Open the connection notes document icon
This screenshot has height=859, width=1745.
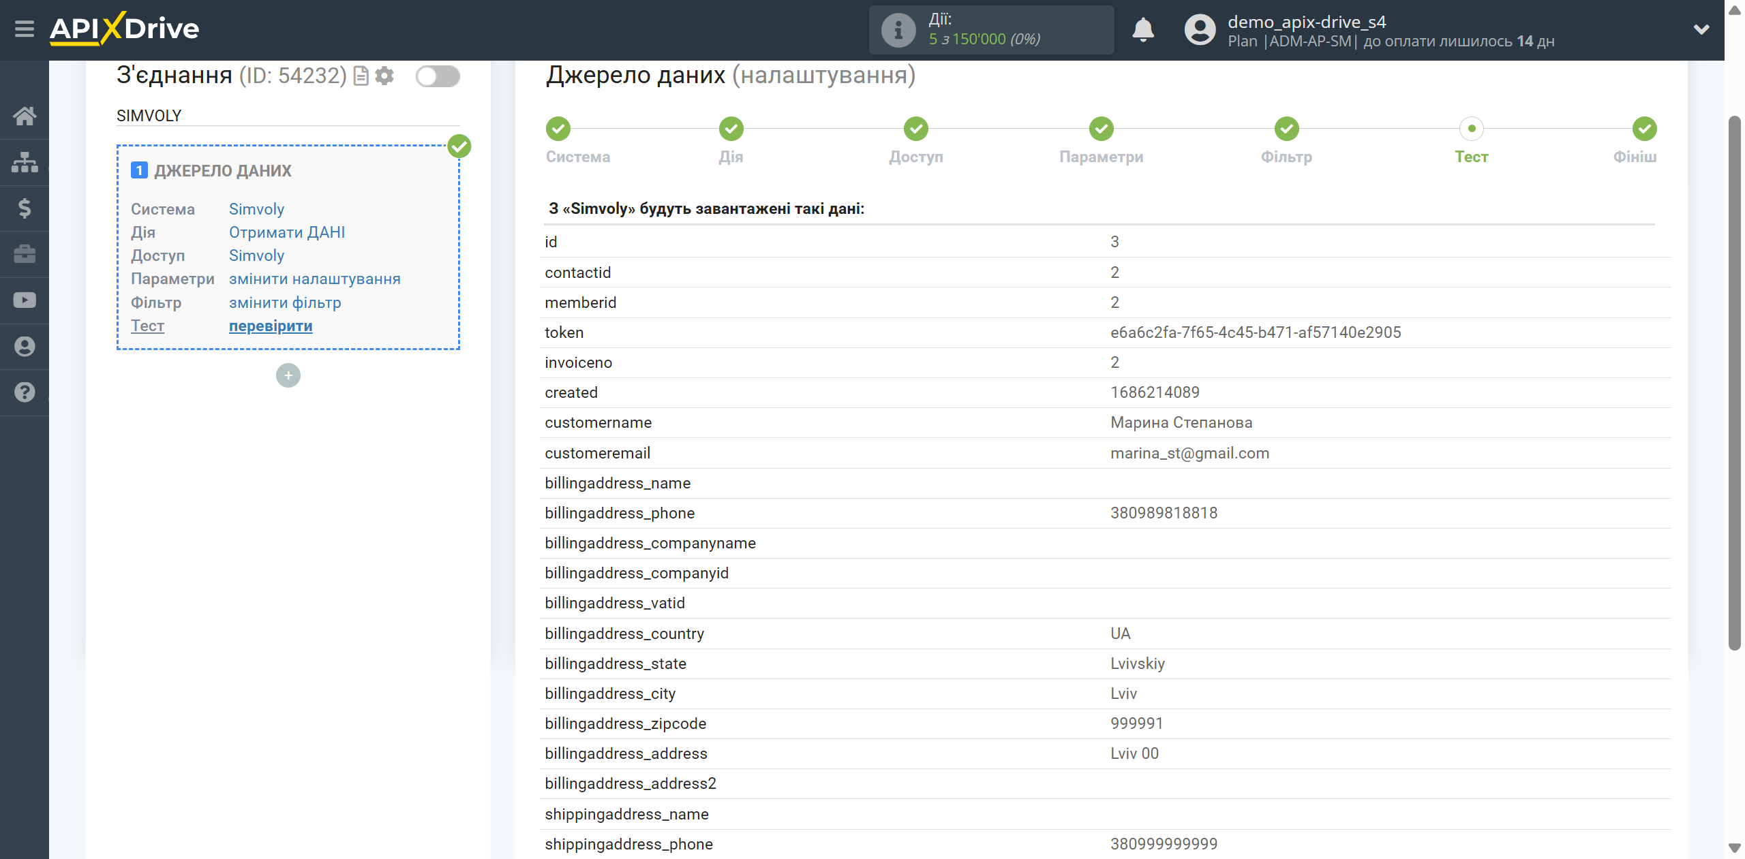361,76
